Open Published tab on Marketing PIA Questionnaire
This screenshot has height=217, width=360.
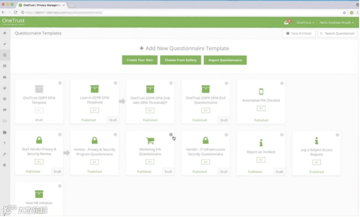(144, 172)
